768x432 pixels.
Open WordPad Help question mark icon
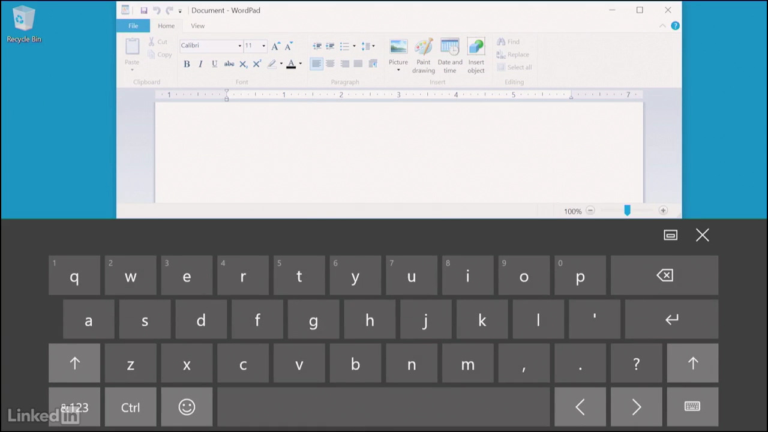(x=675, y=26)
